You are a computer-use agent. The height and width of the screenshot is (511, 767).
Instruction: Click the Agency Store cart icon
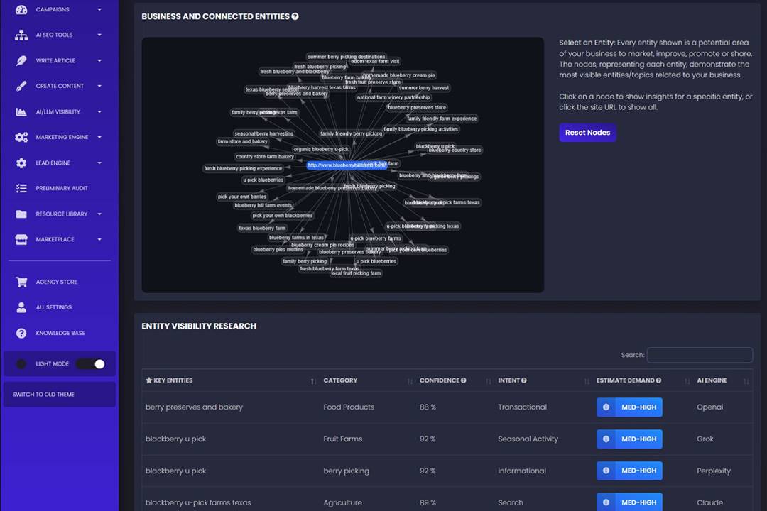tap(21, 282)
